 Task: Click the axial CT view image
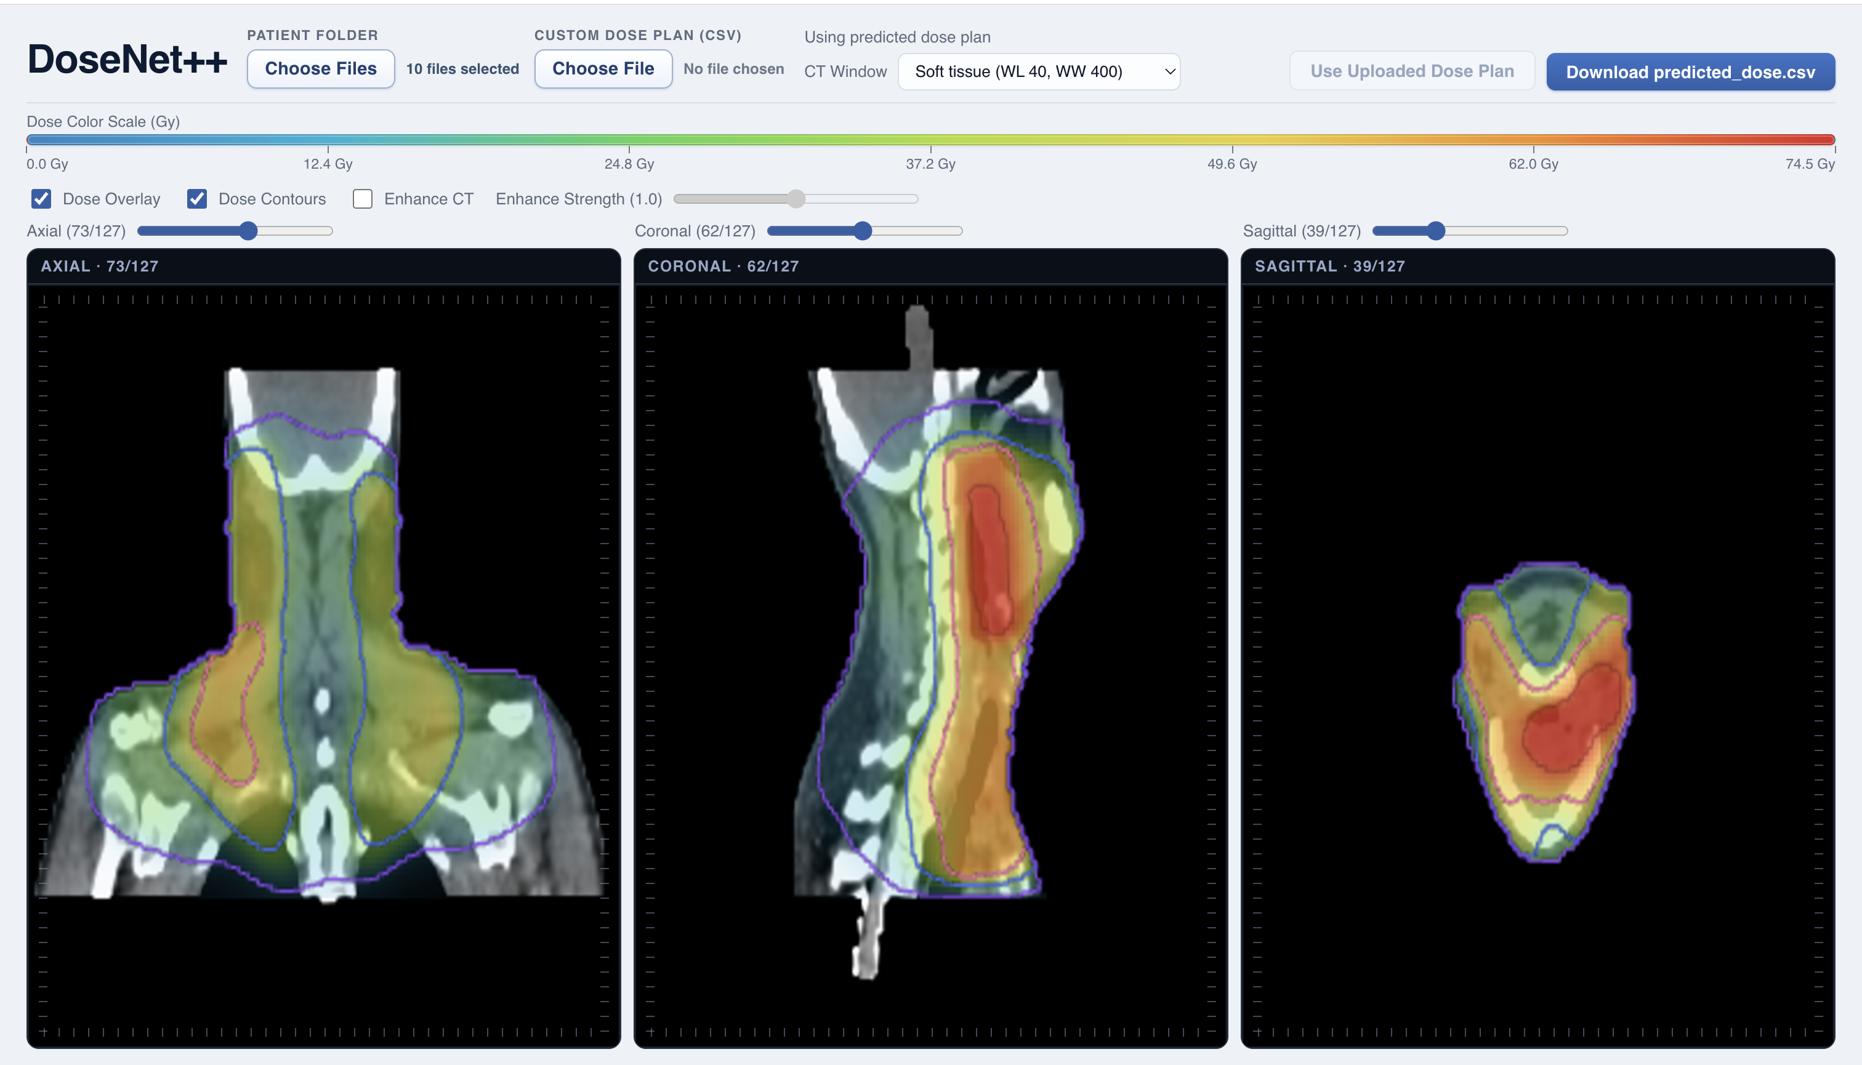(322, 629)
